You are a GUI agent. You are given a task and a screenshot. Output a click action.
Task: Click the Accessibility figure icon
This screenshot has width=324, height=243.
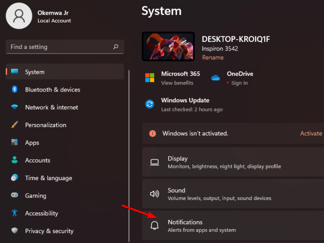tap(14, 213)
